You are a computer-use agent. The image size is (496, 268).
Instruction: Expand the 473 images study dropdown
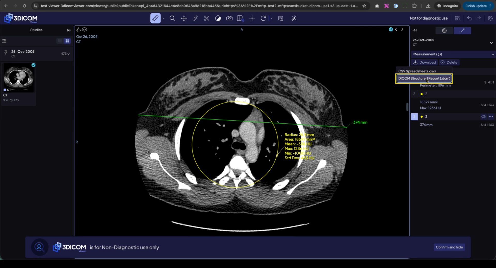[66, 54]
